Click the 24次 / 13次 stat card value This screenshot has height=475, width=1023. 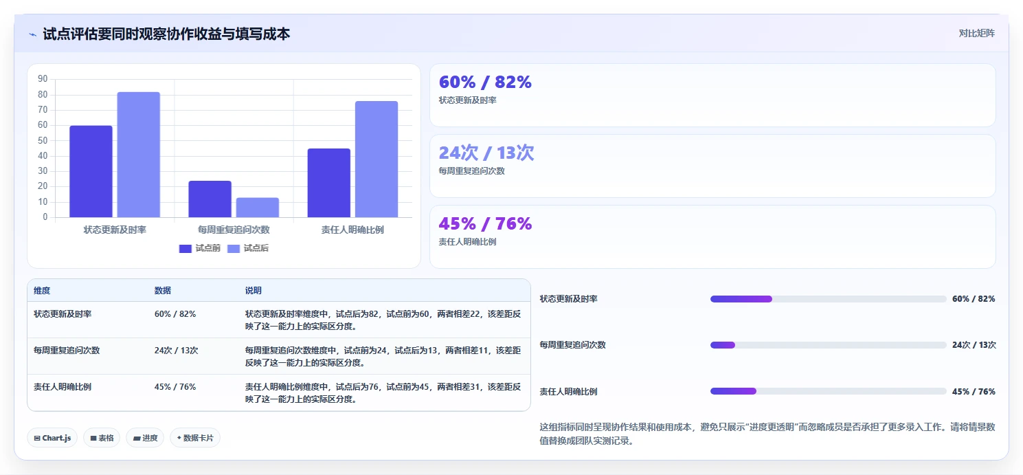[x=486, y=153]
